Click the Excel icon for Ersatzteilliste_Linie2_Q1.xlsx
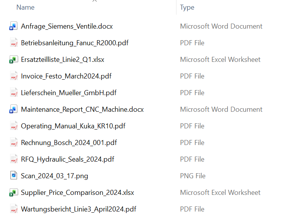 pos(14,59)
